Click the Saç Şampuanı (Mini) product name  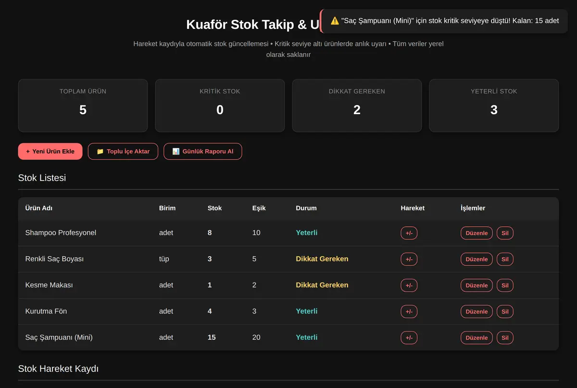click(x=59, y=337)
